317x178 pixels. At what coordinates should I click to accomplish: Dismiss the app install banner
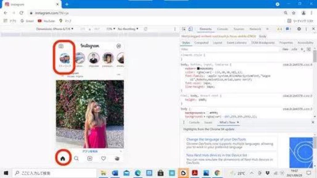(x=121, y=151)
